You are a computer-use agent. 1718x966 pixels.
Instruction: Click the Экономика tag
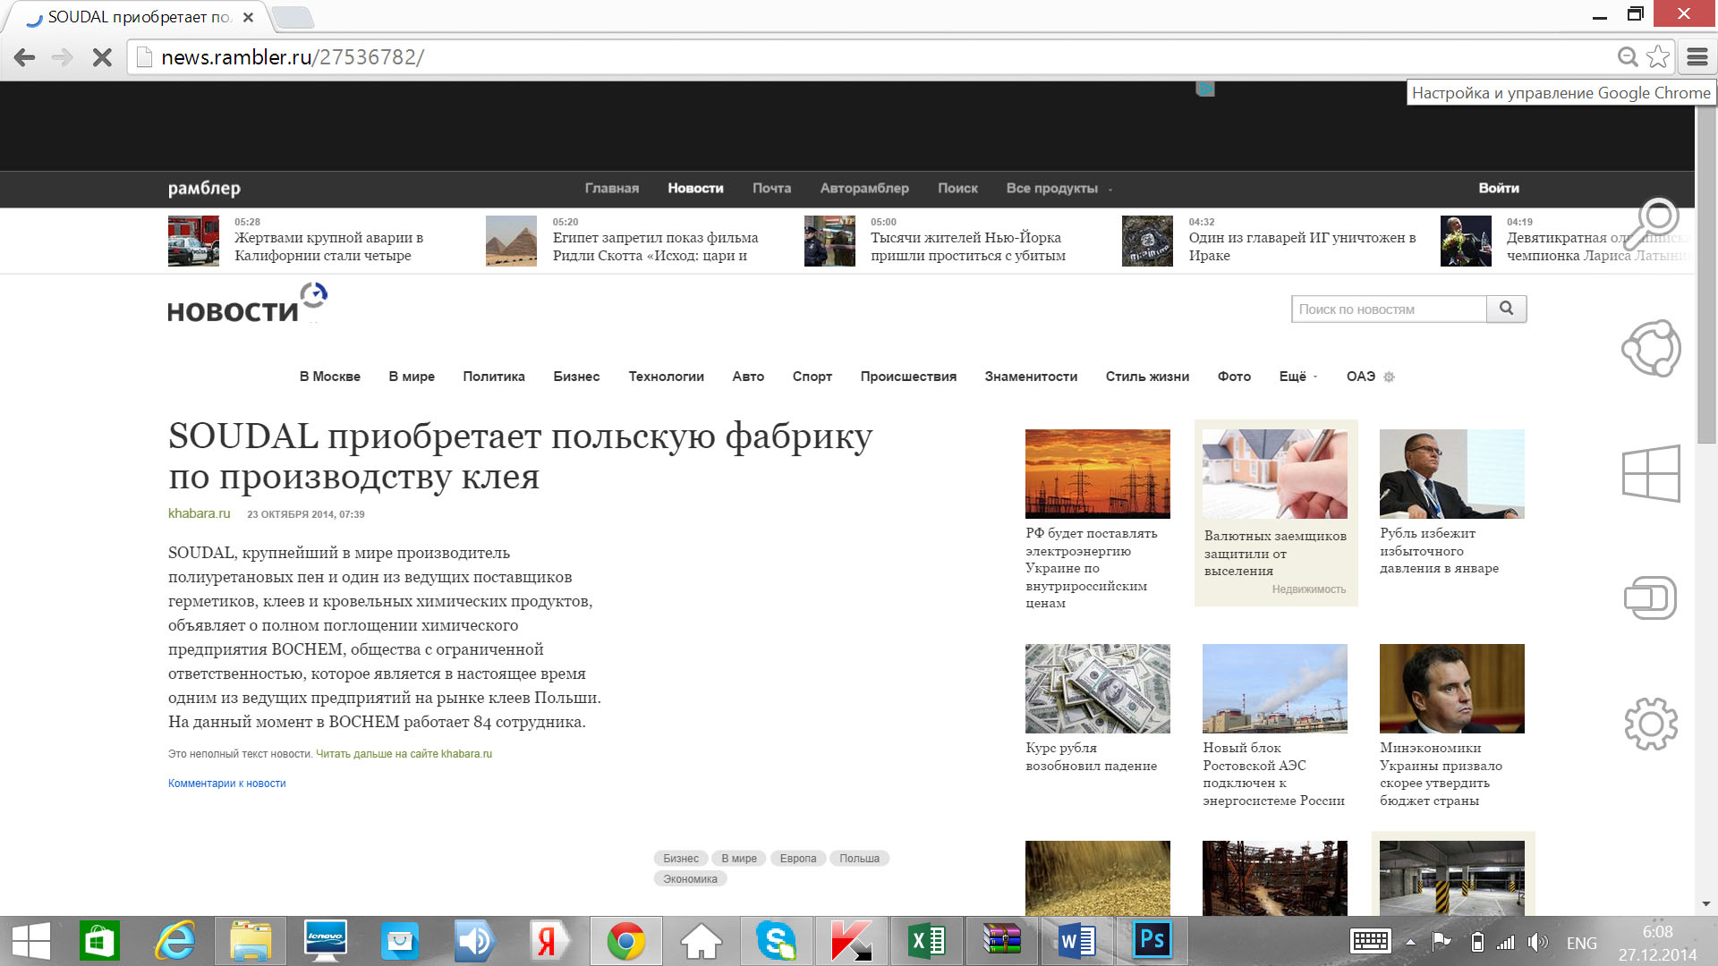click(690, 879)
